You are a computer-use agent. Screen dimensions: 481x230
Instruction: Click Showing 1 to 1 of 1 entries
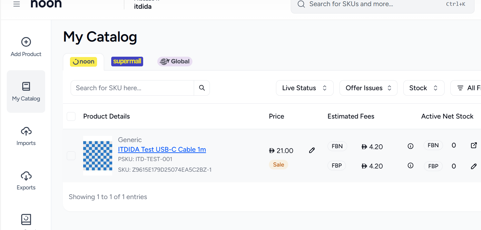(108, 197)
